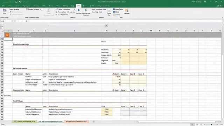
Task: Click the Selected Variables funnel icon
Action: coord(11,15)
